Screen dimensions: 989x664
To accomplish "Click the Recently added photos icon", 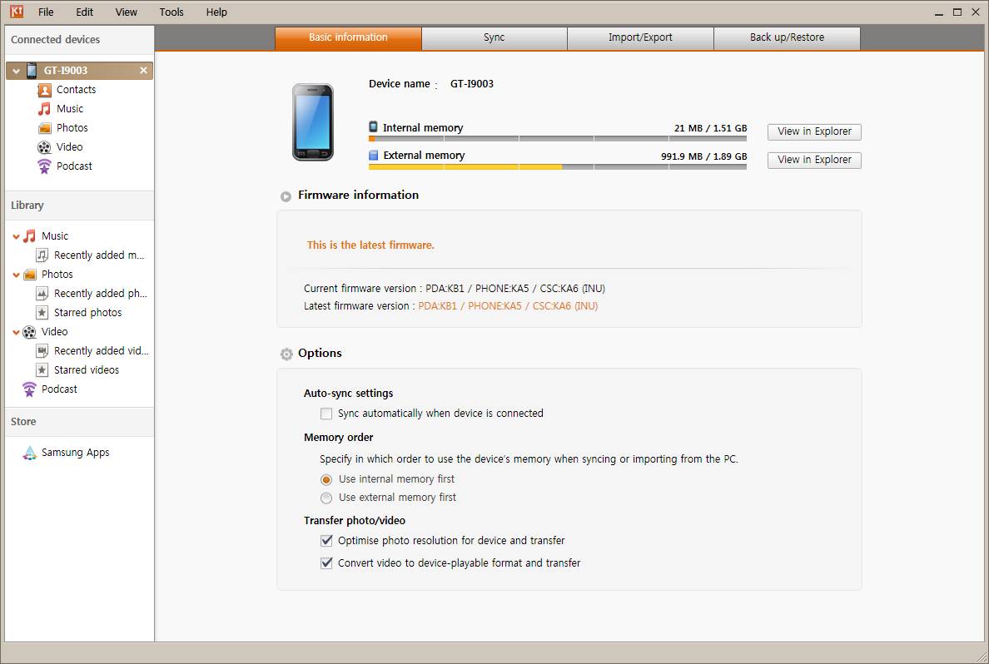I will 42,293.
